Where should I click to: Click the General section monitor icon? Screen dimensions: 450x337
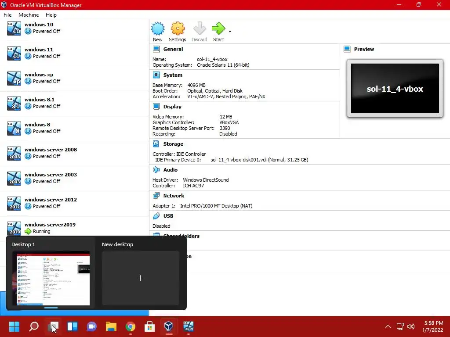pos(156,49)
